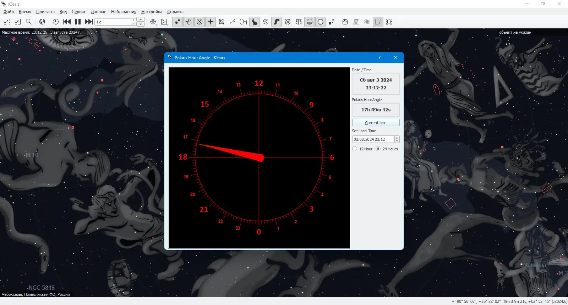Click the small plus button in time step box
This screenshot has width=568, height=305.
click(x=134, y=20)
